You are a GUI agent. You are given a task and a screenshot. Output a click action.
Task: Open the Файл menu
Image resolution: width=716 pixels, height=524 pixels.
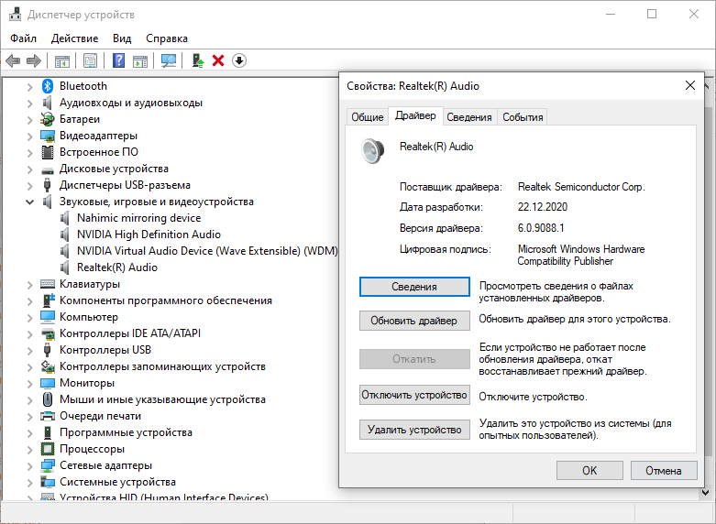coord(23,38)
